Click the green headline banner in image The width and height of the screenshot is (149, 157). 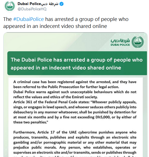[77, 63]
